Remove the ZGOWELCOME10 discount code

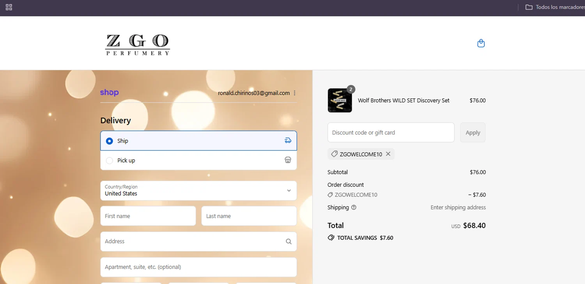388,154
